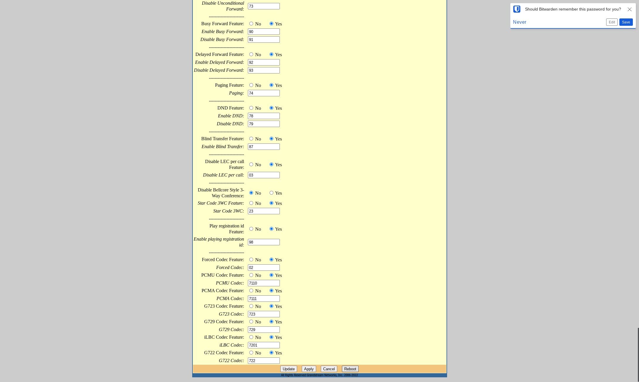The width and height of the screenshot is (639, 382).
Task: Click the Enable DND code field
Action: [264, 116]
